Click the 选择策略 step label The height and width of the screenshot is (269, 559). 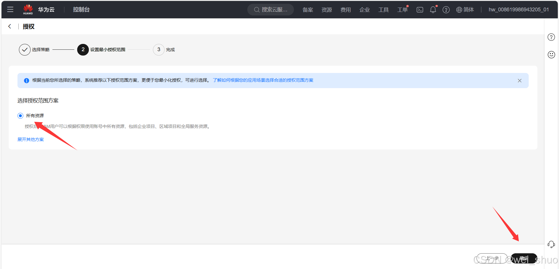(41, 50)
